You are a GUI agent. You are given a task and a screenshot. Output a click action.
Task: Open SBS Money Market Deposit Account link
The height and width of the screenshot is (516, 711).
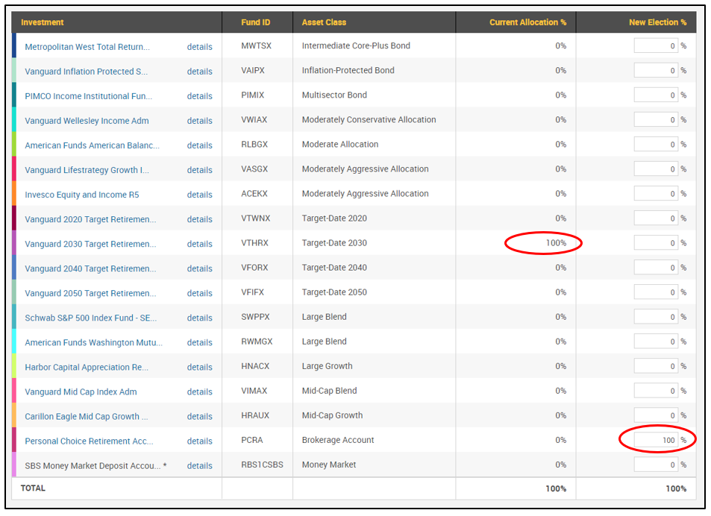92,465
